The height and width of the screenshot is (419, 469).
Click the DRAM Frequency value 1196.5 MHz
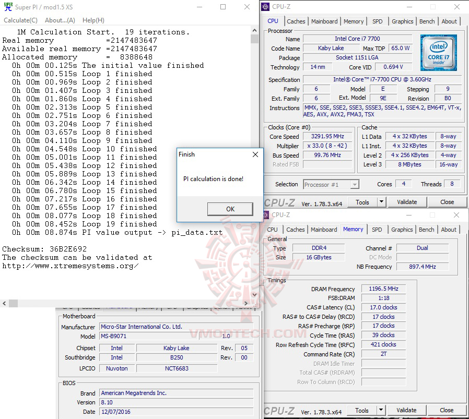coord(383,289)
